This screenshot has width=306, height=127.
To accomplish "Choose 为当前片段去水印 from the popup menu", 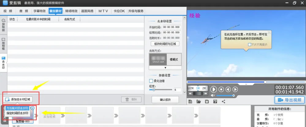I will tap(17, 108).
